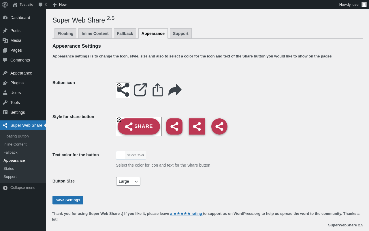Open the five-star rating link
This screenshot has width=369, height=231.
[x=186, y=214]
